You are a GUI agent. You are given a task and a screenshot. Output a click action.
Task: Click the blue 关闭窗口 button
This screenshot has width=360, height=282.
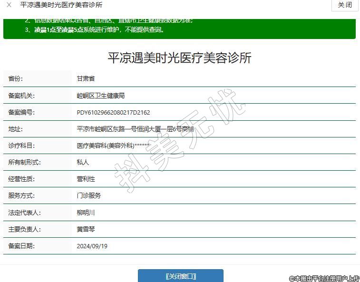click(x=181, y=276)
